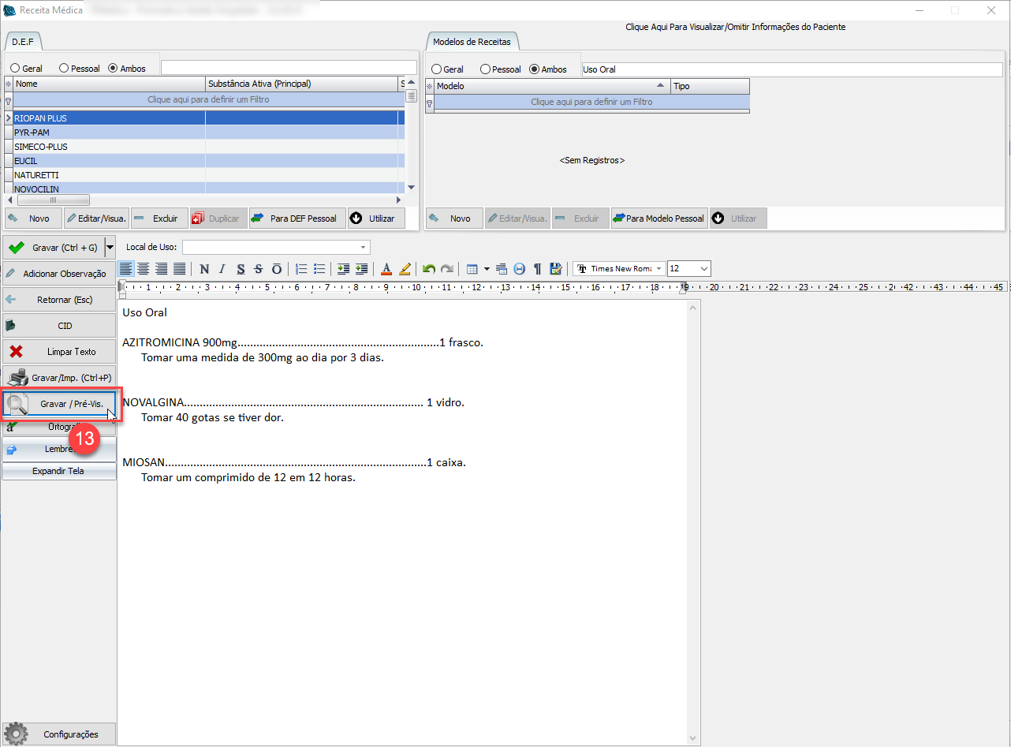Switch to the Modelos de Receitas tab
1011x747 pixels.
point(472,42)
